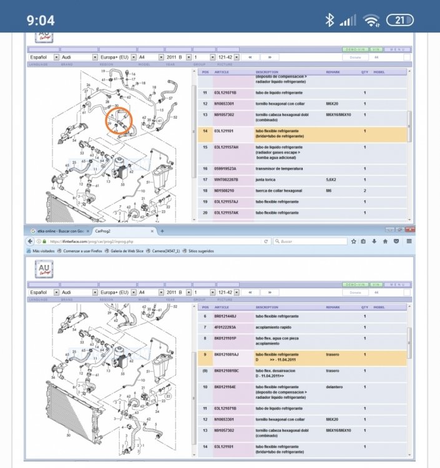Tap the cellular signal bars icon

pyautogui.click(x=348, y=21)
